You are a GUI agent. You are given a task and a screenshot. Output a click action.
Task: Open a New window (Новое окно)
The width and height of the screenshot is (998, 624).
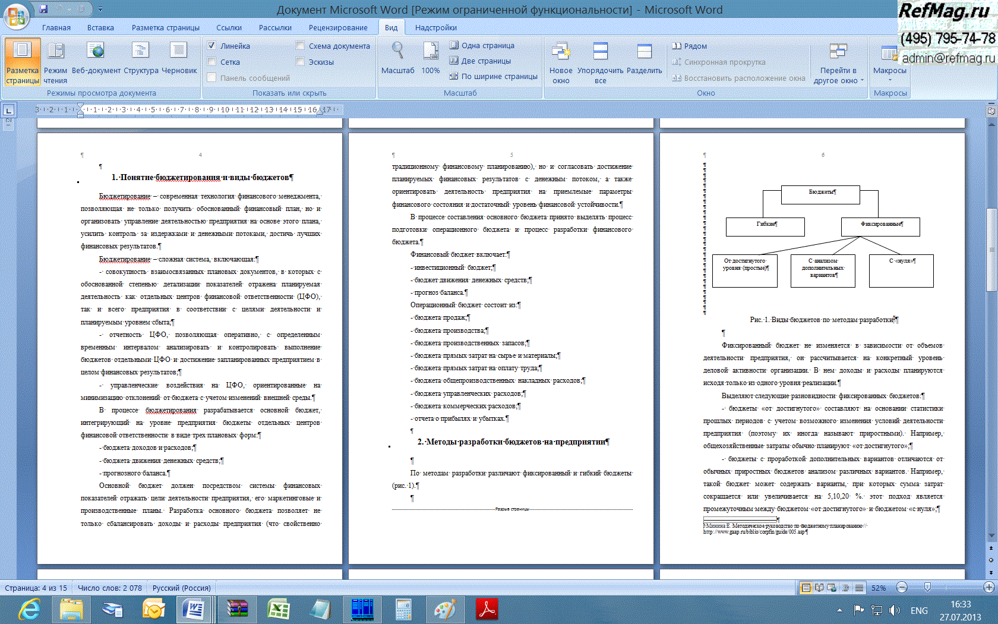tap(561, 62)
